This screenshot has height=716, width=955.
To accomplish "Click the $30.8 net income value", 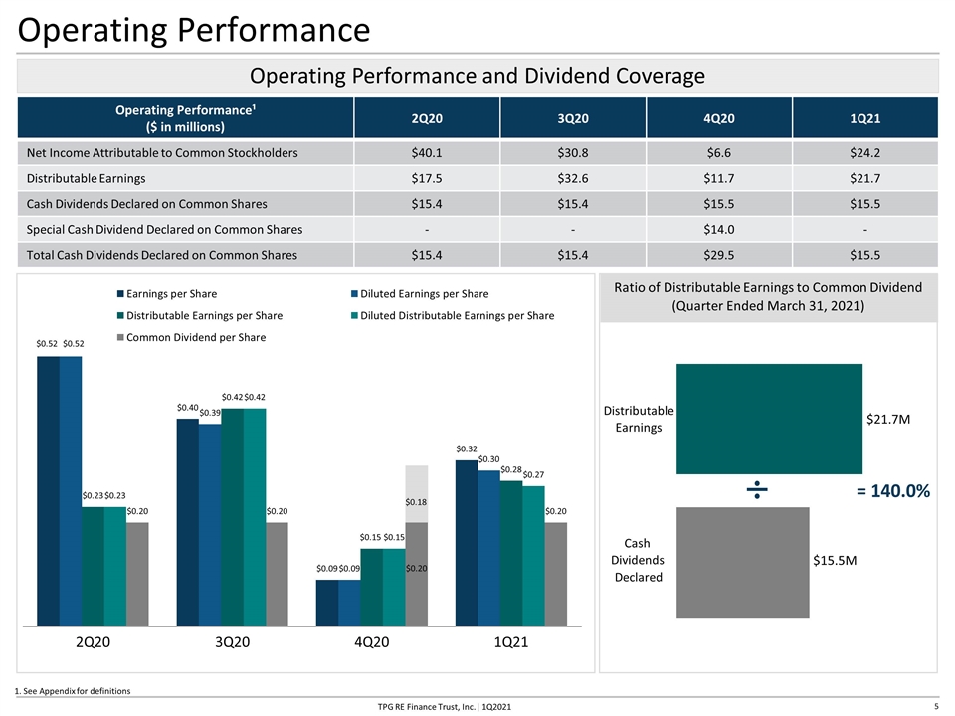I will click(573, 153).
